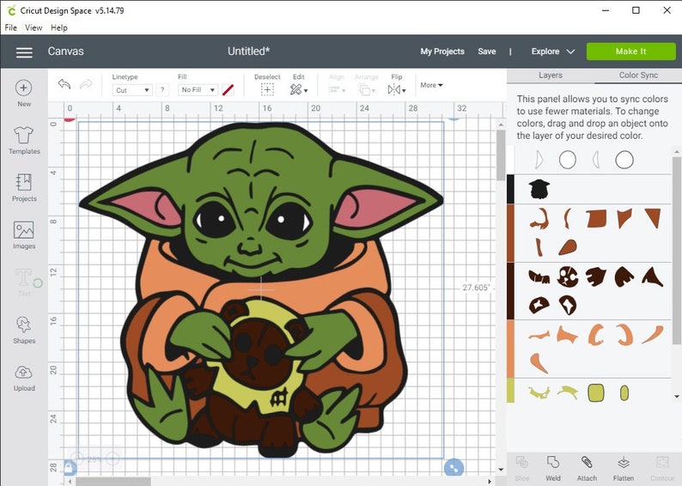The width and height of the screenshot is (682, 486).
Task: Click the rotate handle on selection
Action: click(454, 118)
